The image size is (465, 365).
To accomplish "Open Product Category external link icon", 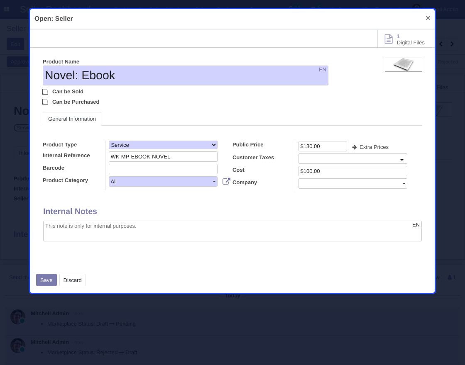I will 226,181.
